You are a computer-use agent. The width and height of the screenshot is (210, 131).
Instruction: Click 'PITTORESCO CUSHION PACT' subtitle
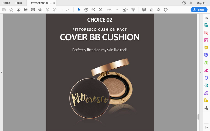coord(100,30)
